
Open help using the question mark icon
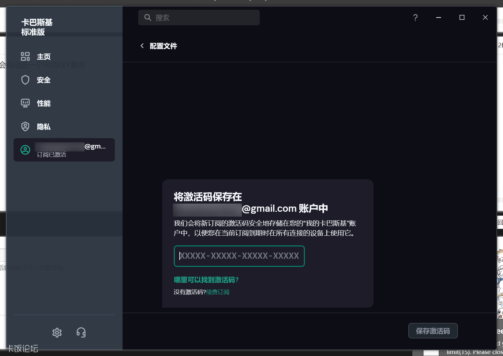[415, 18]
